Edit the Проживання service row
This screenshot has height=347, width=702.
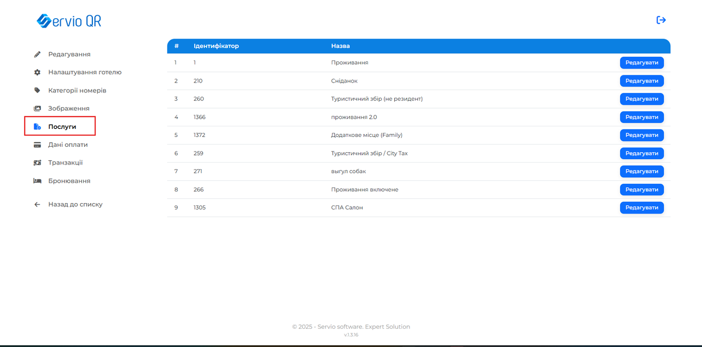click(641, 63)
